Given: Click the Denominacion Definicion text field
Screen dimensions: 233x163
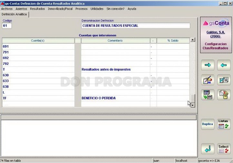Looking at the screenshot, I should (x=136, y=26).
